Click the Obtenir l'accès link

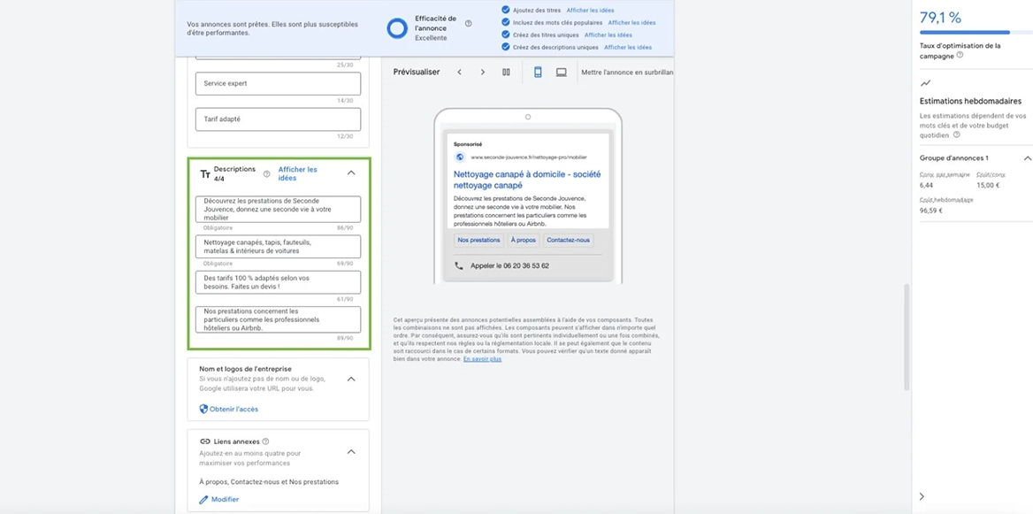[233, 410]
